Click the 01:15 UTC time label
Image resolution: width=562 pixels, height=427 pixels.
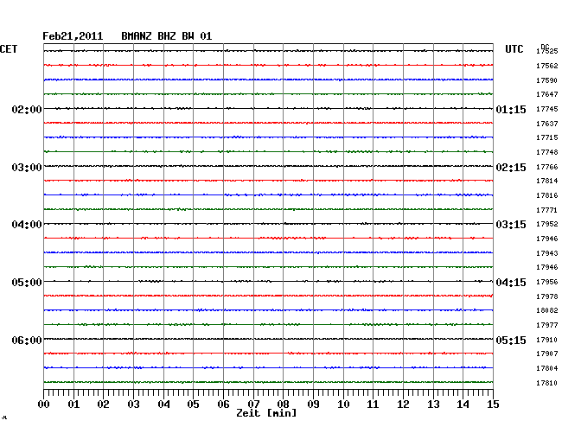[x=511, y=109]
